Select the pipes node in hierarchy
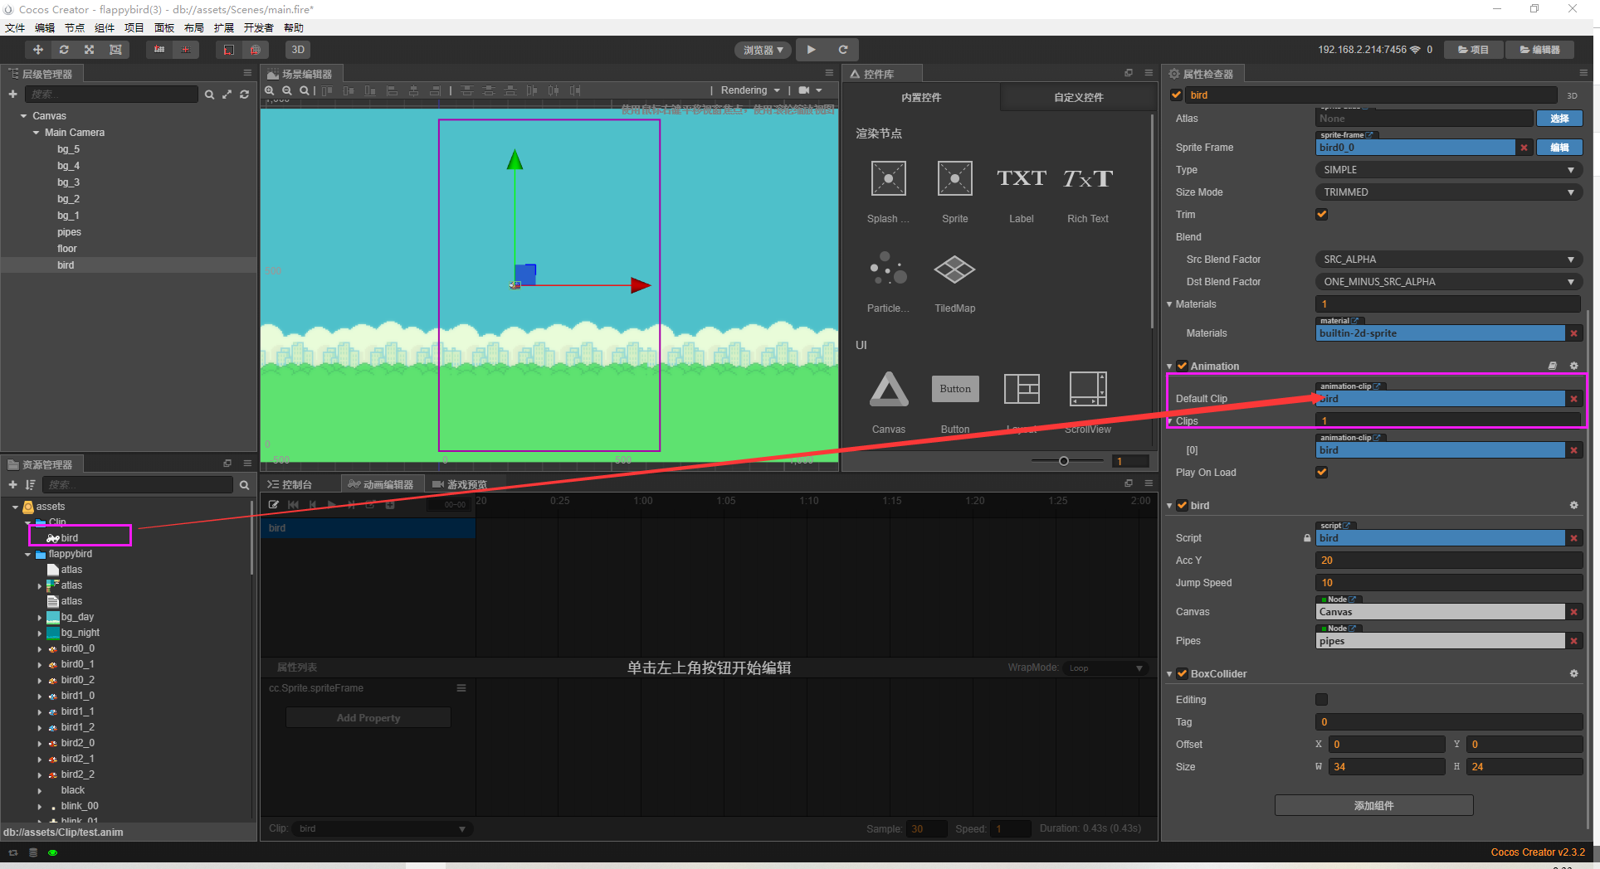The image size is (1600, 869). 69,232
